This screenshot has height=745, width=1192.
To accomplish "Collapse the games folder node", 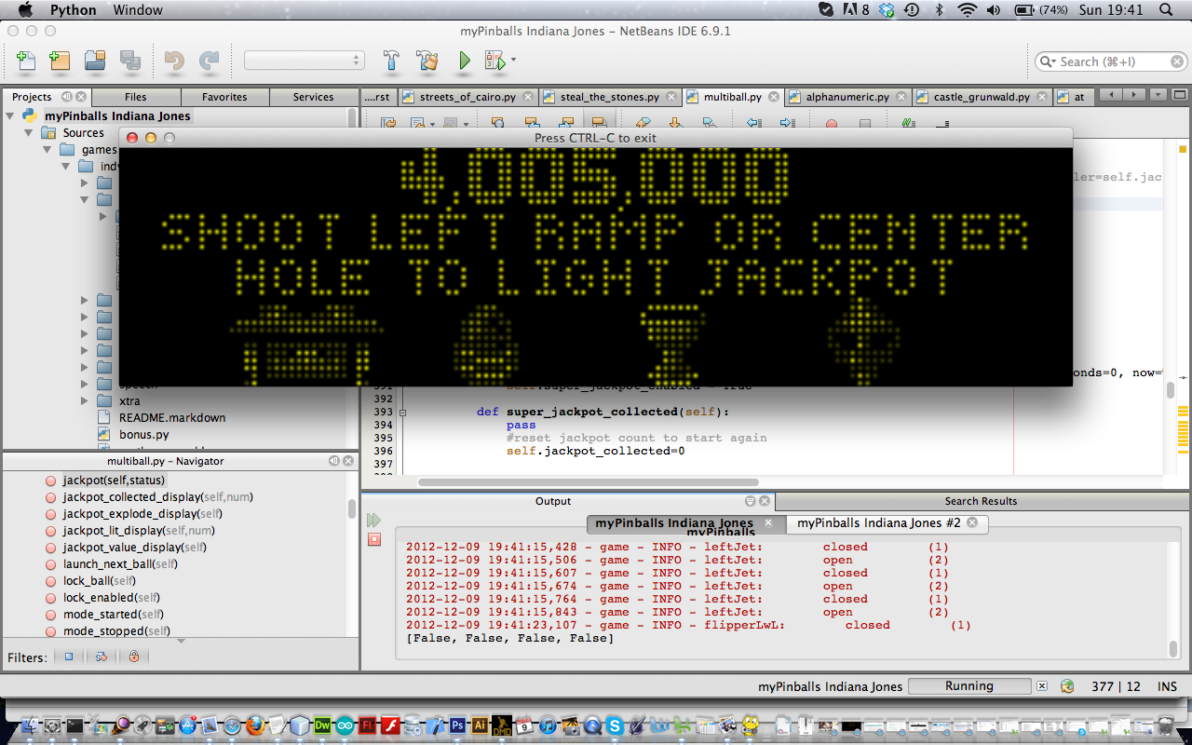I will click(x=47, y=150).
